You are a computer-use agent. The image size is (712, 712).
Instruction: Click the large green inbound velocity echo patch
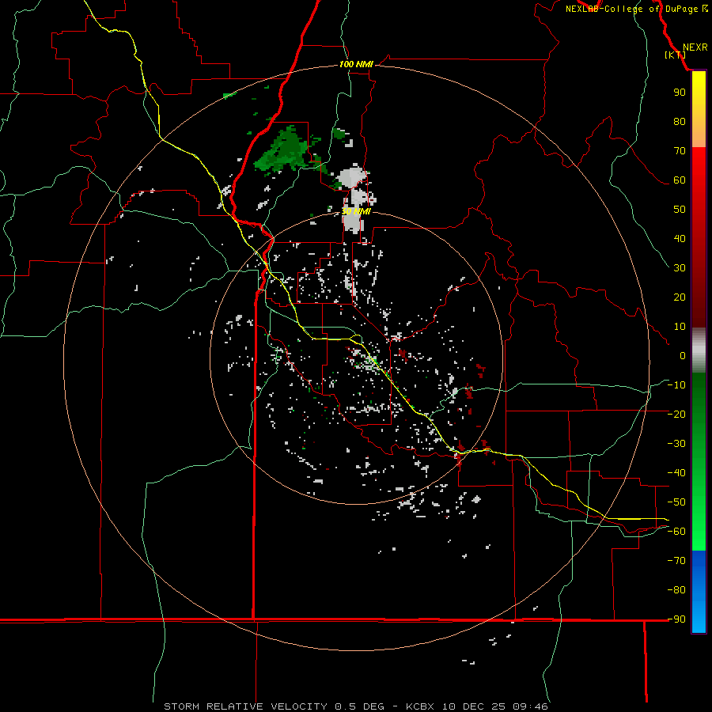tap(284, 151)
